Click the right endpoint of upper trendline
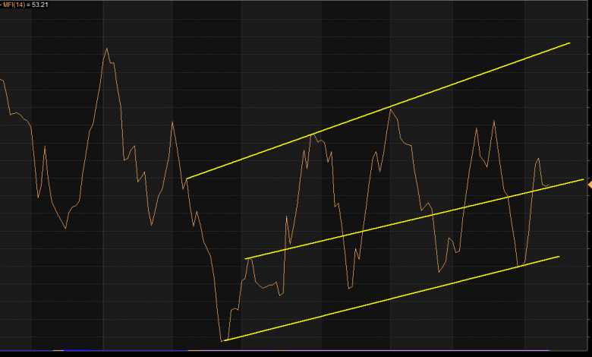Image resolution: width=592 pixels, height=357 pixels. (x=569, y=43)
